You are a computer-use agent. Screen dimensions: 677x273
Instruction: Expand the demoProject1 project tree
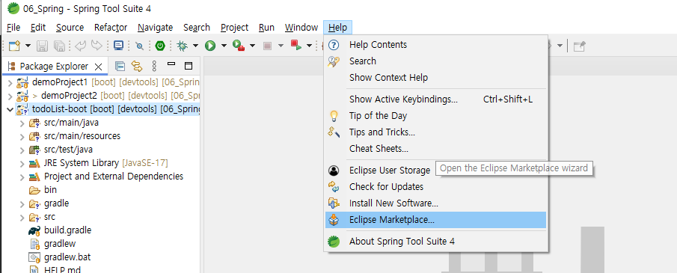tap(10, 83)
